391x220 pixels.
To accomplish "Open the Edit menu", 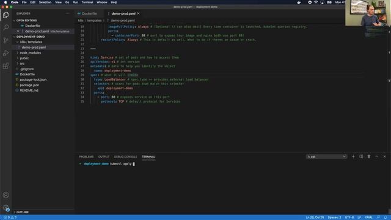I will tap(32, 2).
